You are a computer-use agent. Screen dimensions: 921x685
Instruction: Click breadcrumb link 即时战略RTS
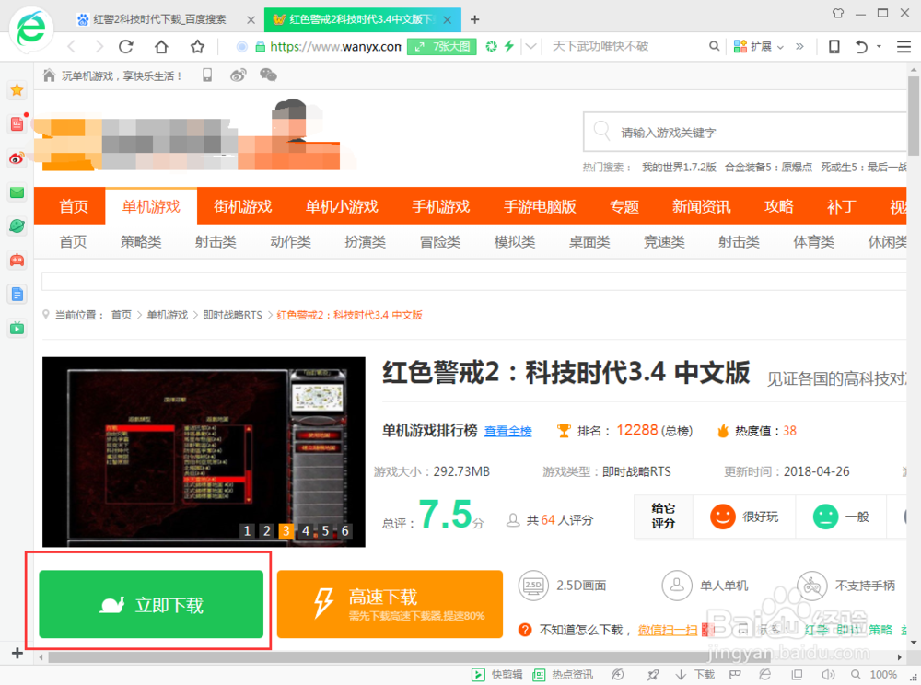click(233, 315)
